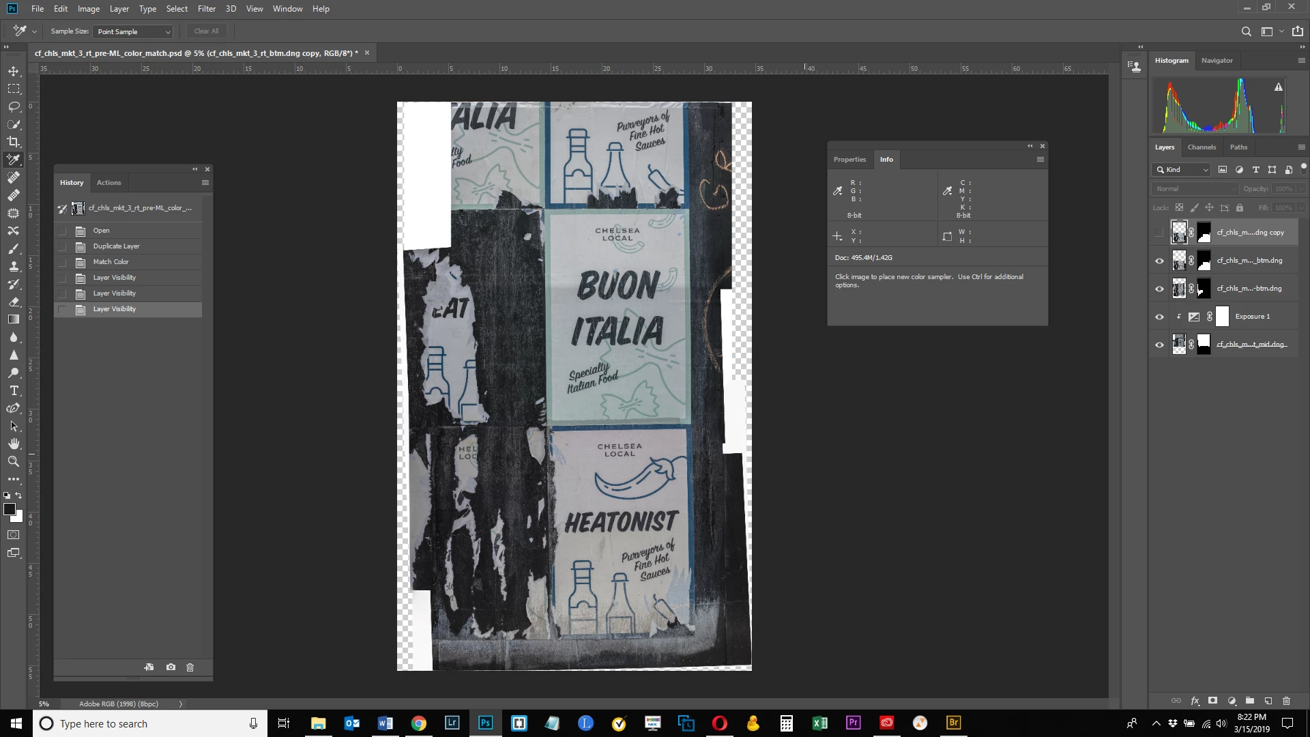Select the Lasso tool

(14, 106)
